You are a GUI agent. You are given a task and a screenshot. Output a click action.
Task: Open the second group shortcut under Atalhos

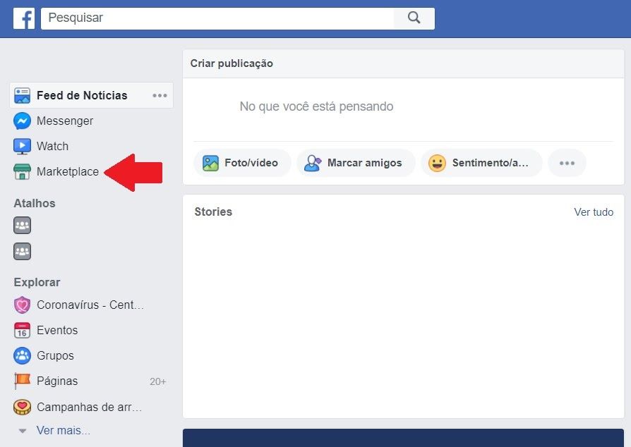pyautogui.click(x=22, y=252)
